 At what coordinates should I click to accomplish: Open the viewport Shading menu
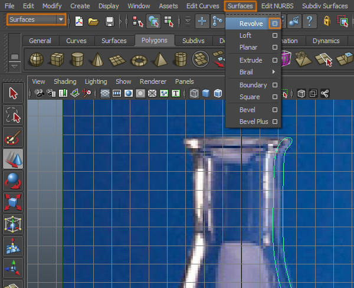click(x=65, y=81)
